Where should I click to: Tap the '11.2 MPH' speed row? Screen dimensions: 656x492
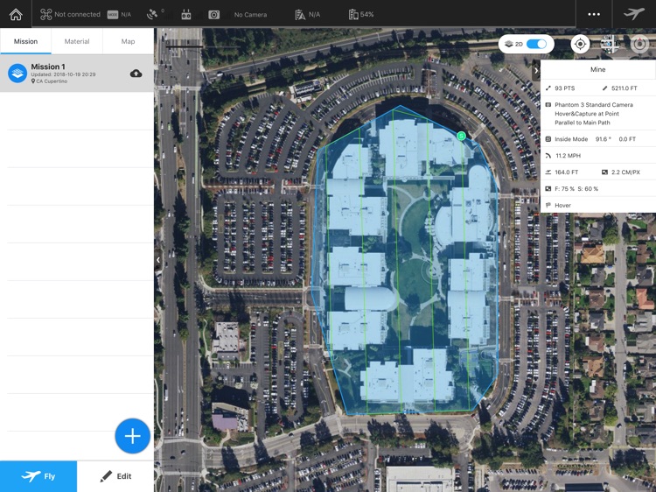[598, 155]
